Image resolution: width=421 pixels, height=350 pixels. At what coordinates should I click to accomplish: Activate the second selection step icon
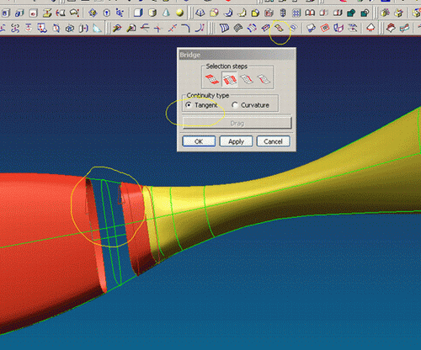pos(229,79)
